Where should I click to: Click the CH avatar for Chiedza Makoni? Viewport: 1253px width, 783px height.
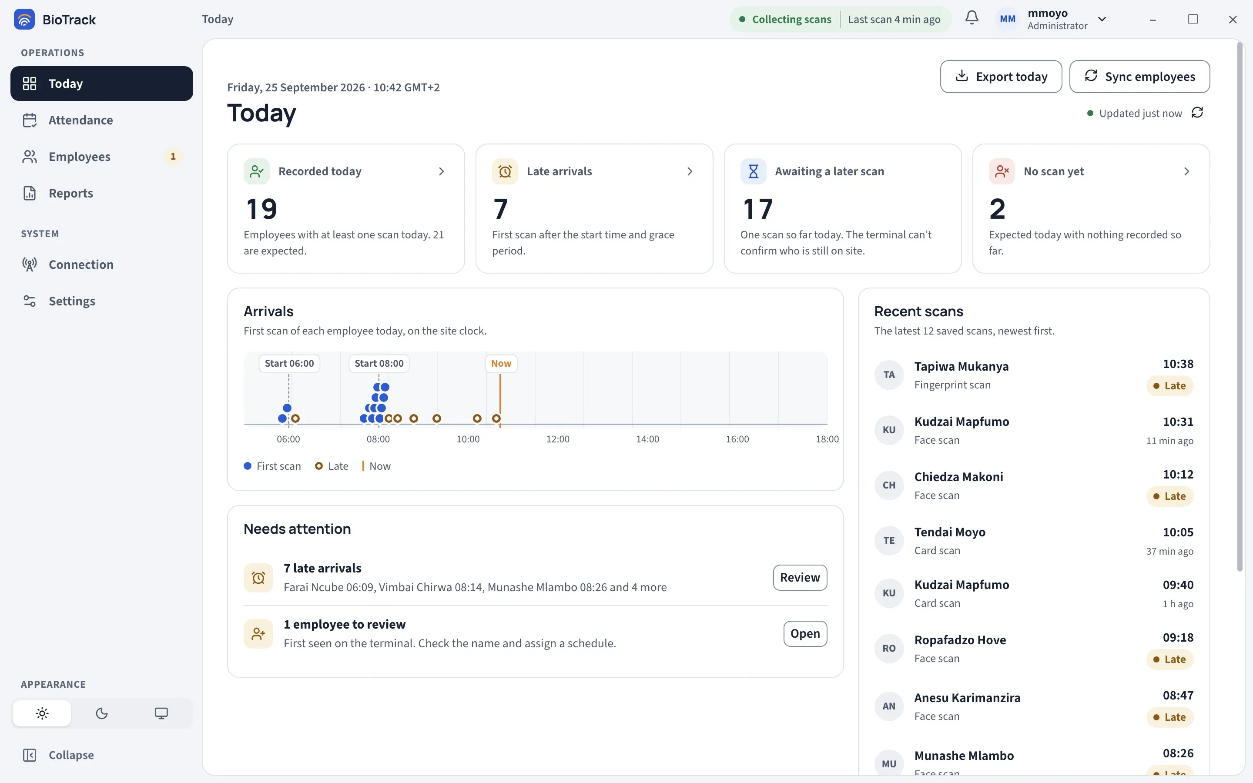tap(889, 485)
